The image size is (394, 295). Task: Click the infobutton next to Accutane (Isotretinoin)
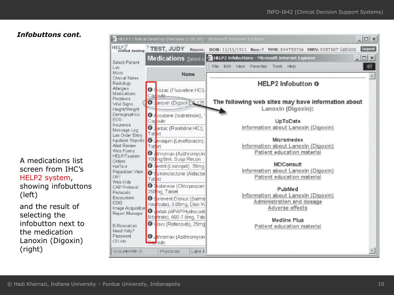point(150,115)
